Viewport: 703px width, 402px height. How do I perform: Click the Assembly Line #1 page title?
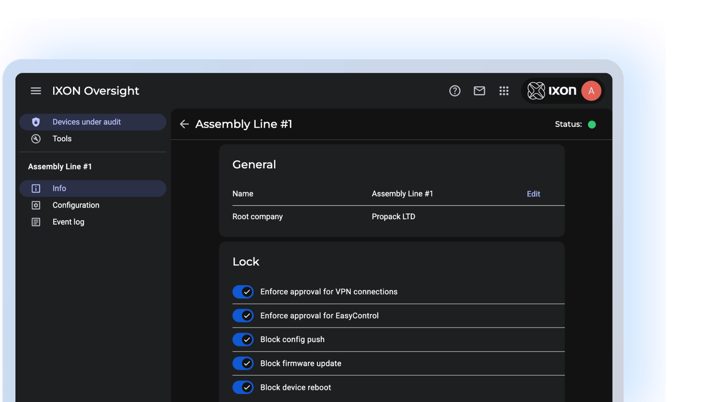tap(244, 124)
